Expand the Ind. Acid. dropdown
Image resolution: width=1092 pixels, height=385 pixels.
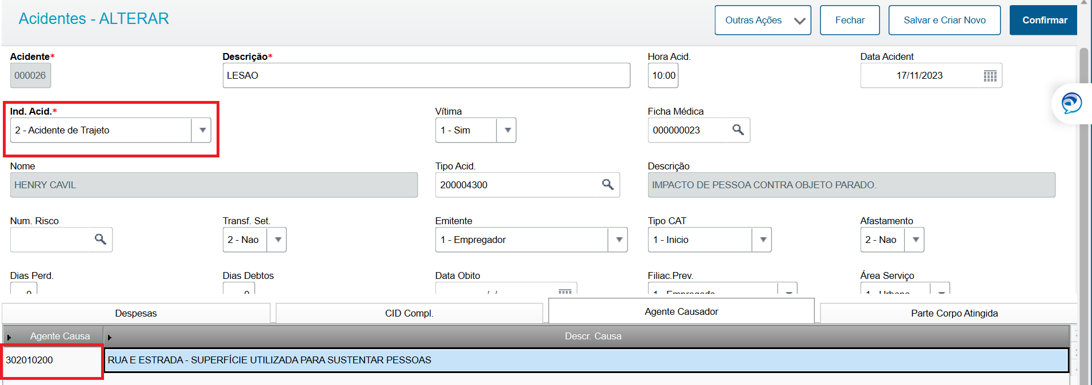(x=202, y=130)
